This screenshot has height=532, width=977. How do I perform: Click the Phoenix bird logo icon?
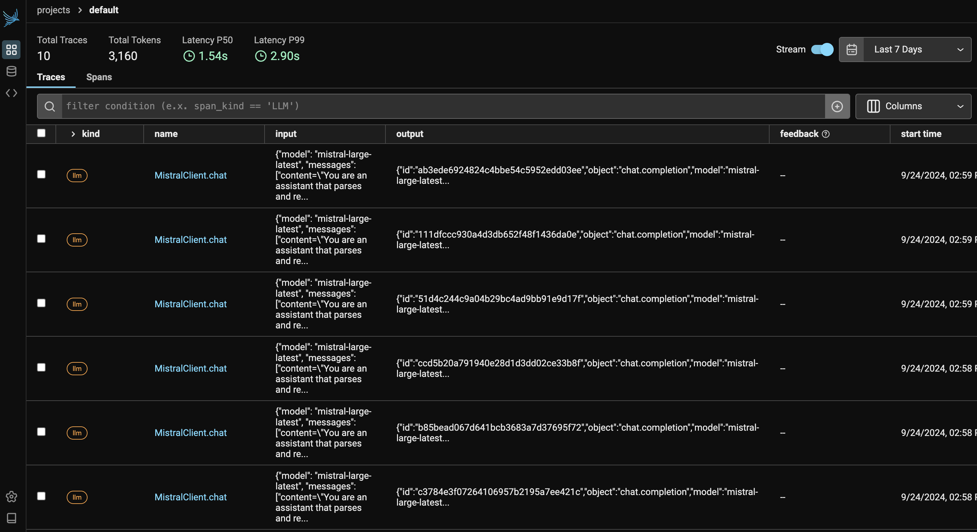[11, 17]
